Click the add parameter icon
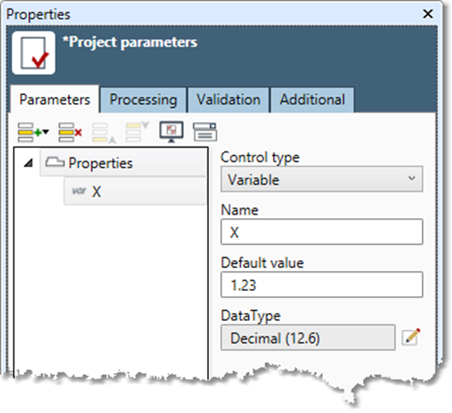Viewport: 452px width, 413px height. coord(30,132)
